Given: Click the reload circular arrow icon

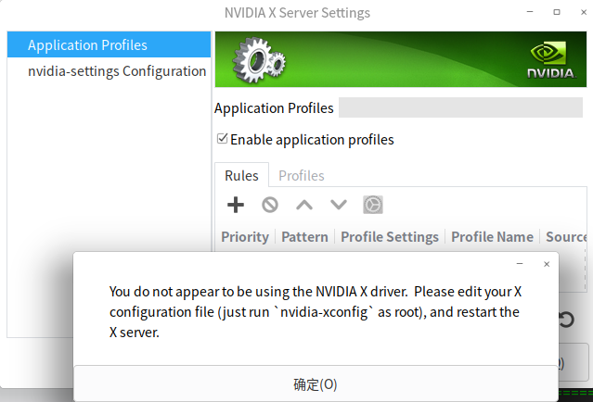Looking at the screenshot, I should coord(566,320).
